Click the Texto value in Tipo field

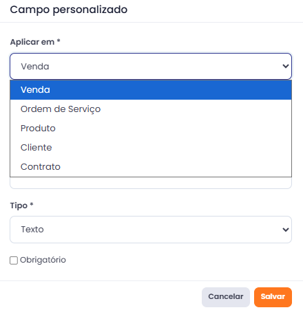coord(32,230)
